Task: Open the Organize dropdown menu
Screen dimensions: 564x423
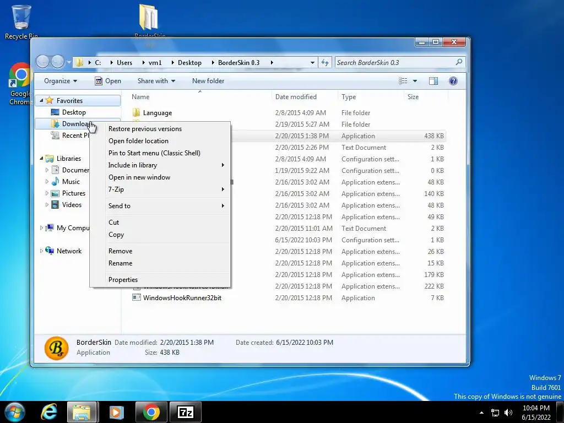Action: (x=61, y=81)
